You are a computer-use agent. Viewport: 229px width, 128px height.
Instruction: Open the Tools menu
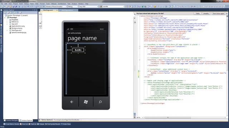coord(48,4)
